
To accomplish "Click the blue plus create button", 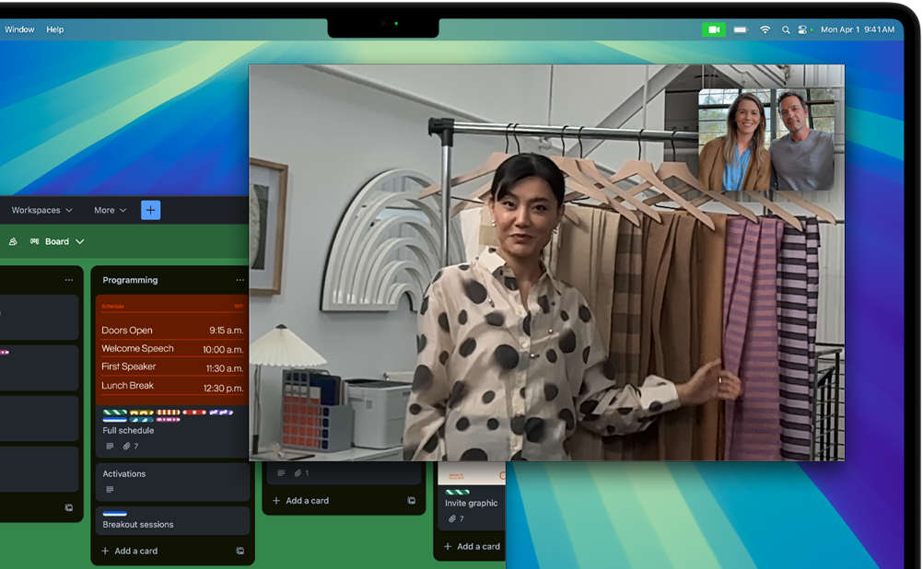I will click(150, 210).
